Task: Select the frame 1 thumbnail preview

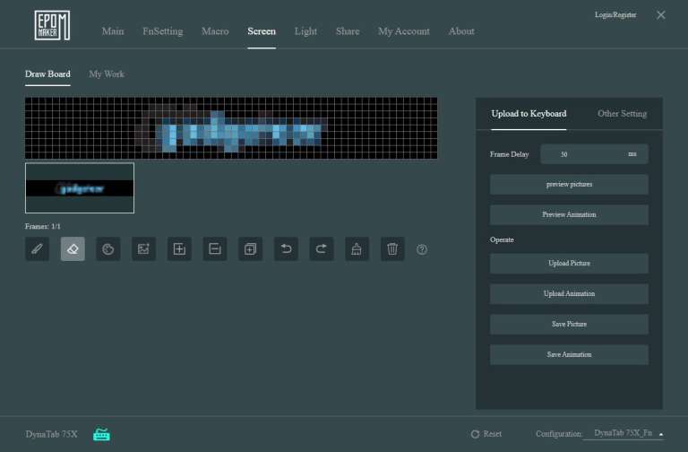Action: [80, 188]
